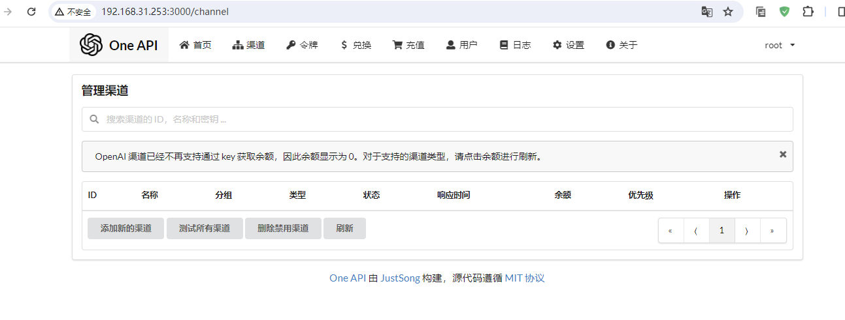Click the 添加新的渠道 button
Screen dimensions: 845x320
125,229
